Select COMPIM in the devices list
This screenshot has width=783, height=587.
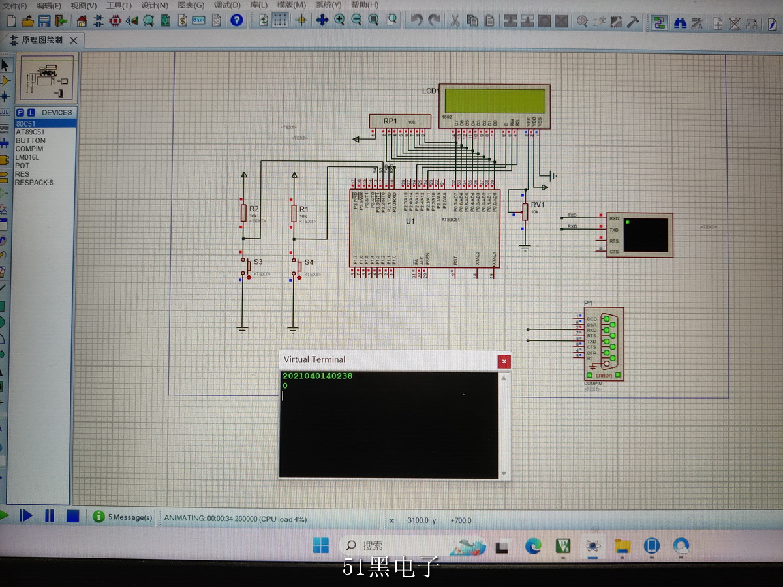46,149
